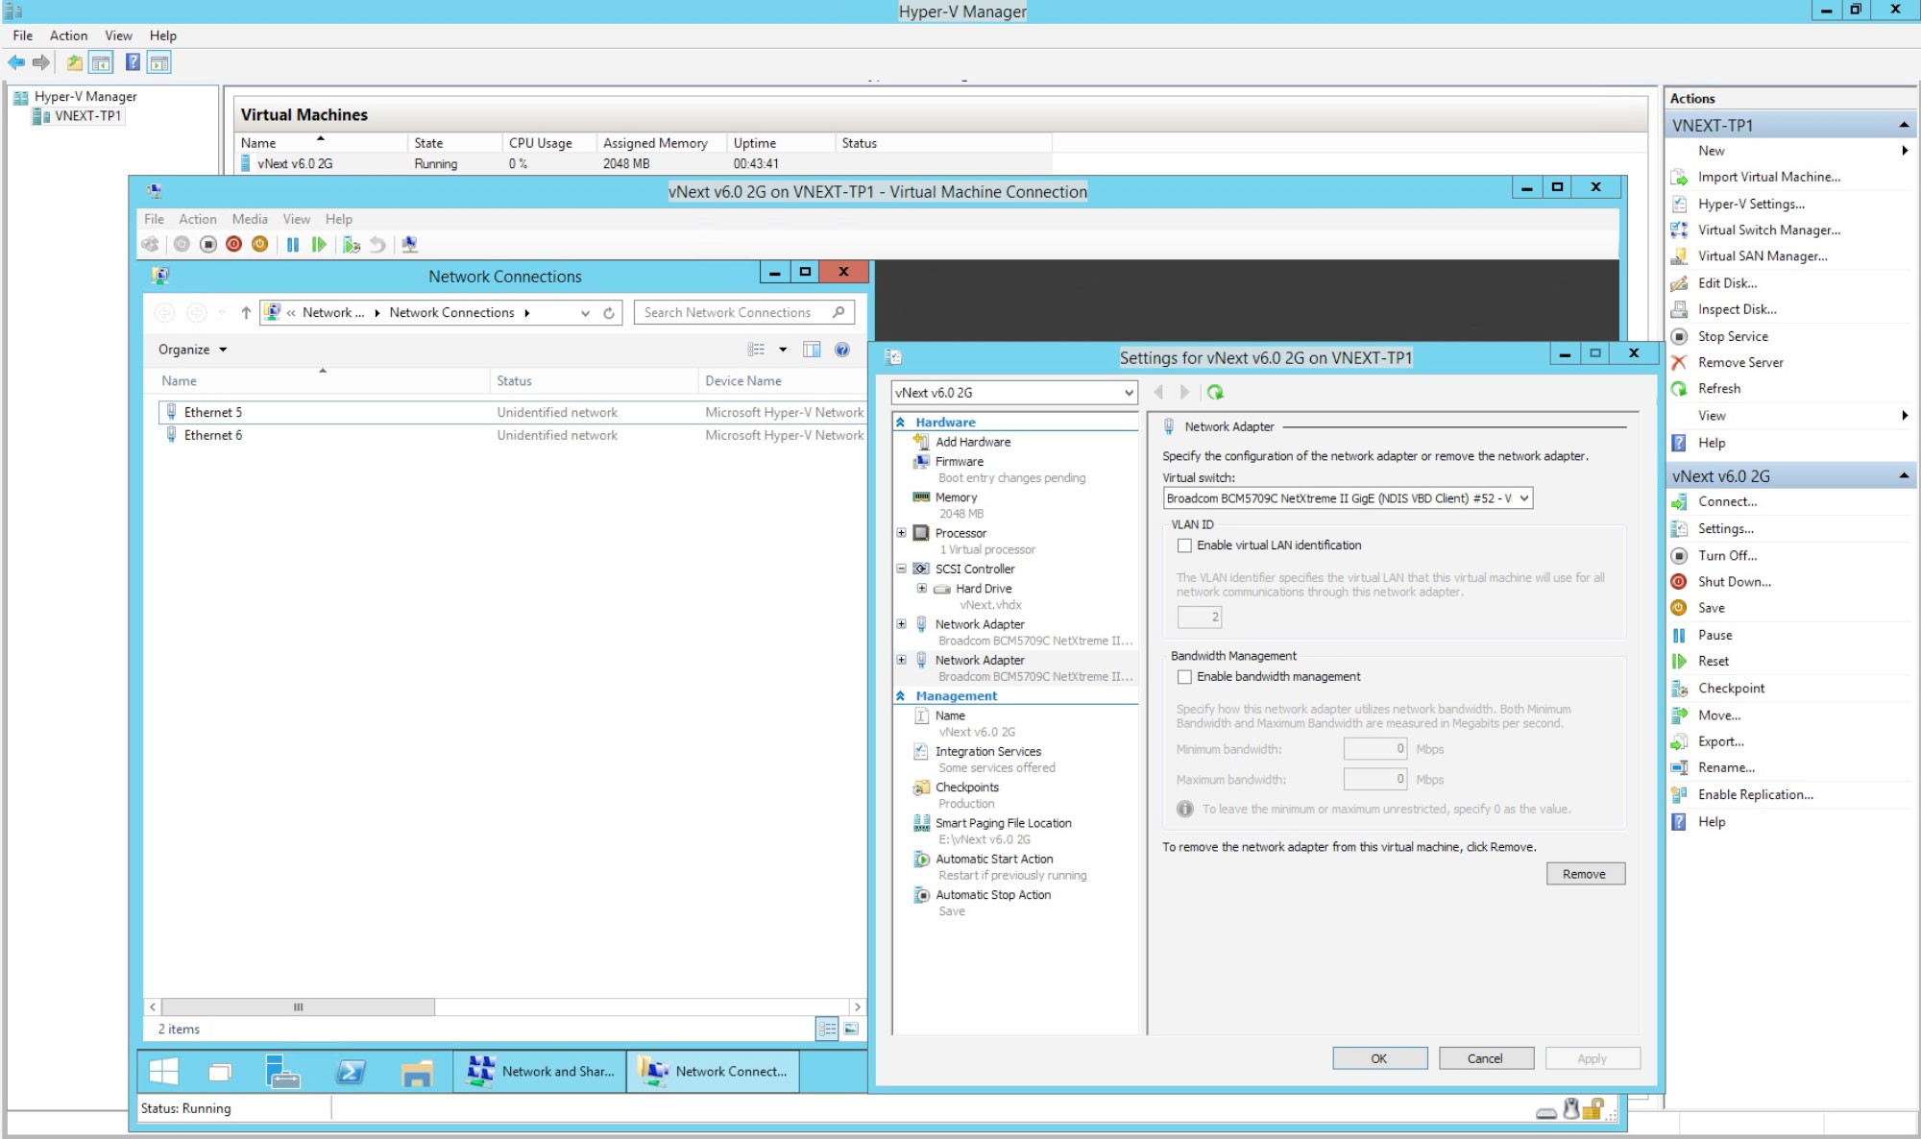Image resolution: width=1921 pixels, height=1139 pixels.
Task: Open Media menu in VM Connection window
Action: [x=250, y=219]
